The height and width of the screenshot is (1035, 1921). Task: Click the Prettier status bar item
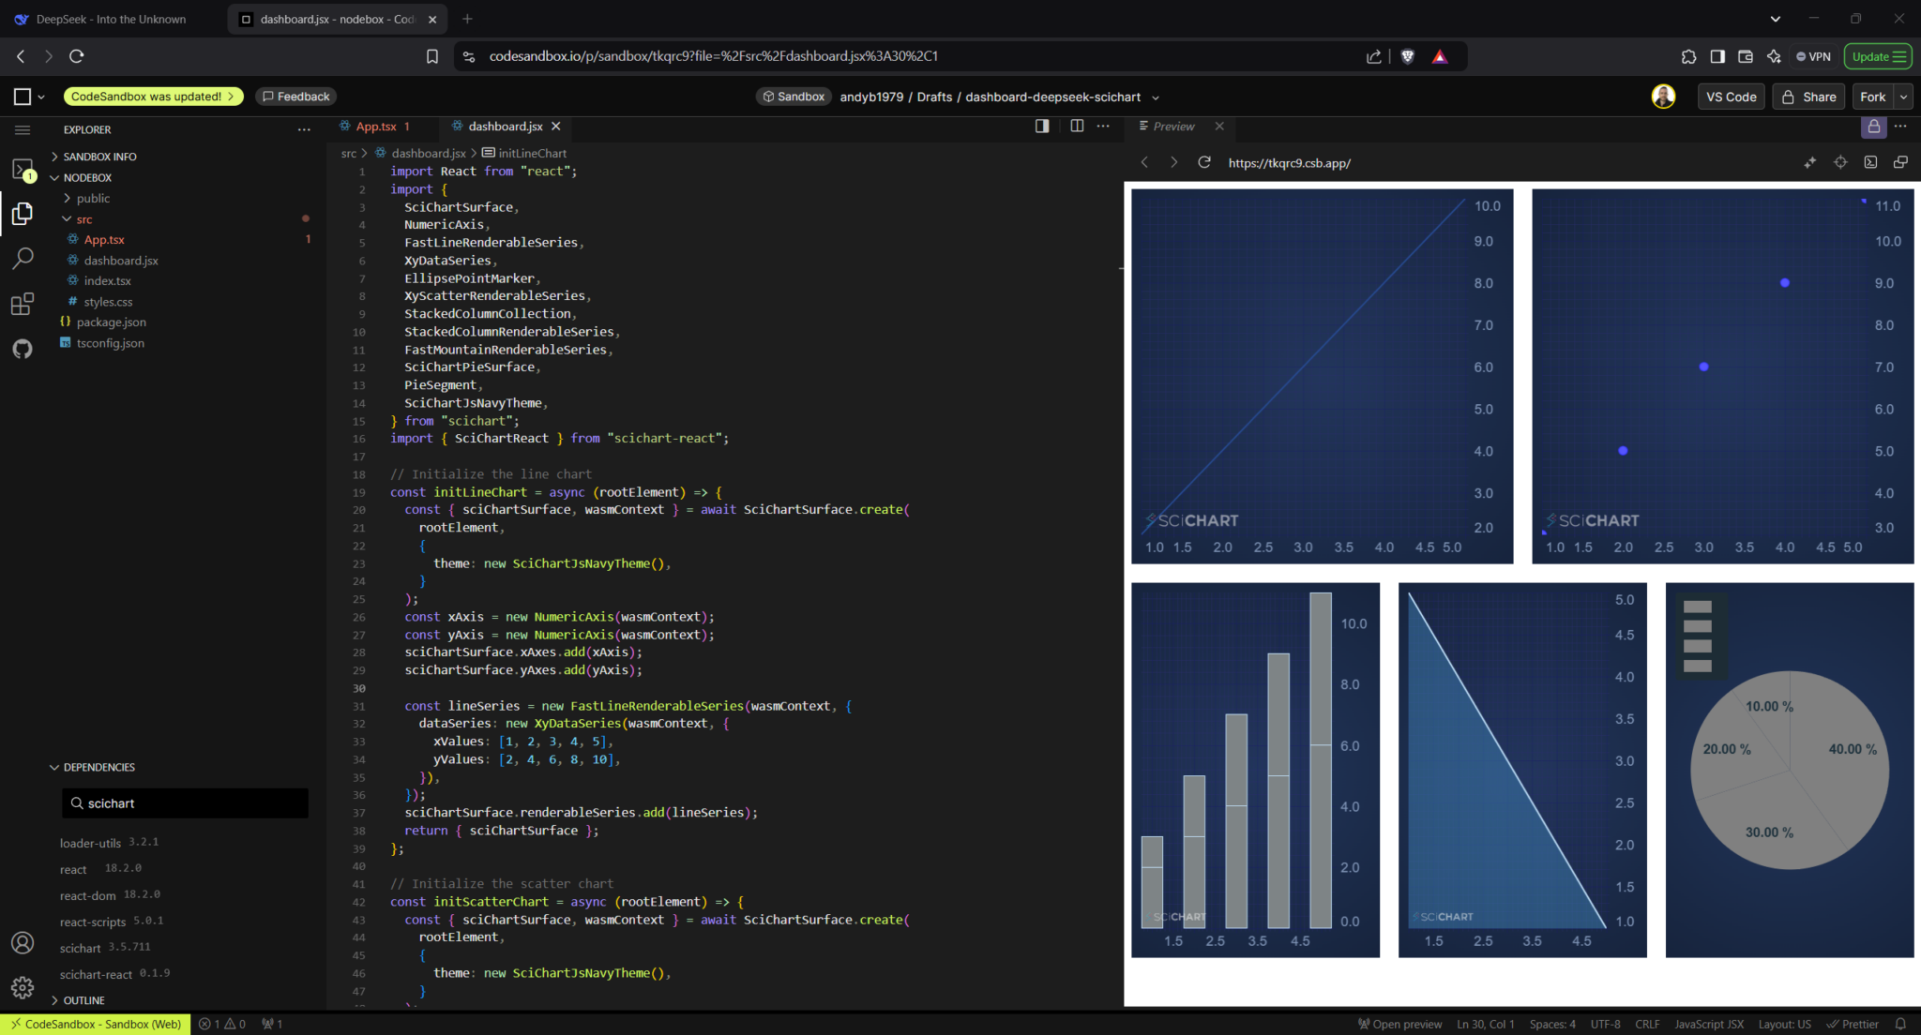coord(1852,1025)
